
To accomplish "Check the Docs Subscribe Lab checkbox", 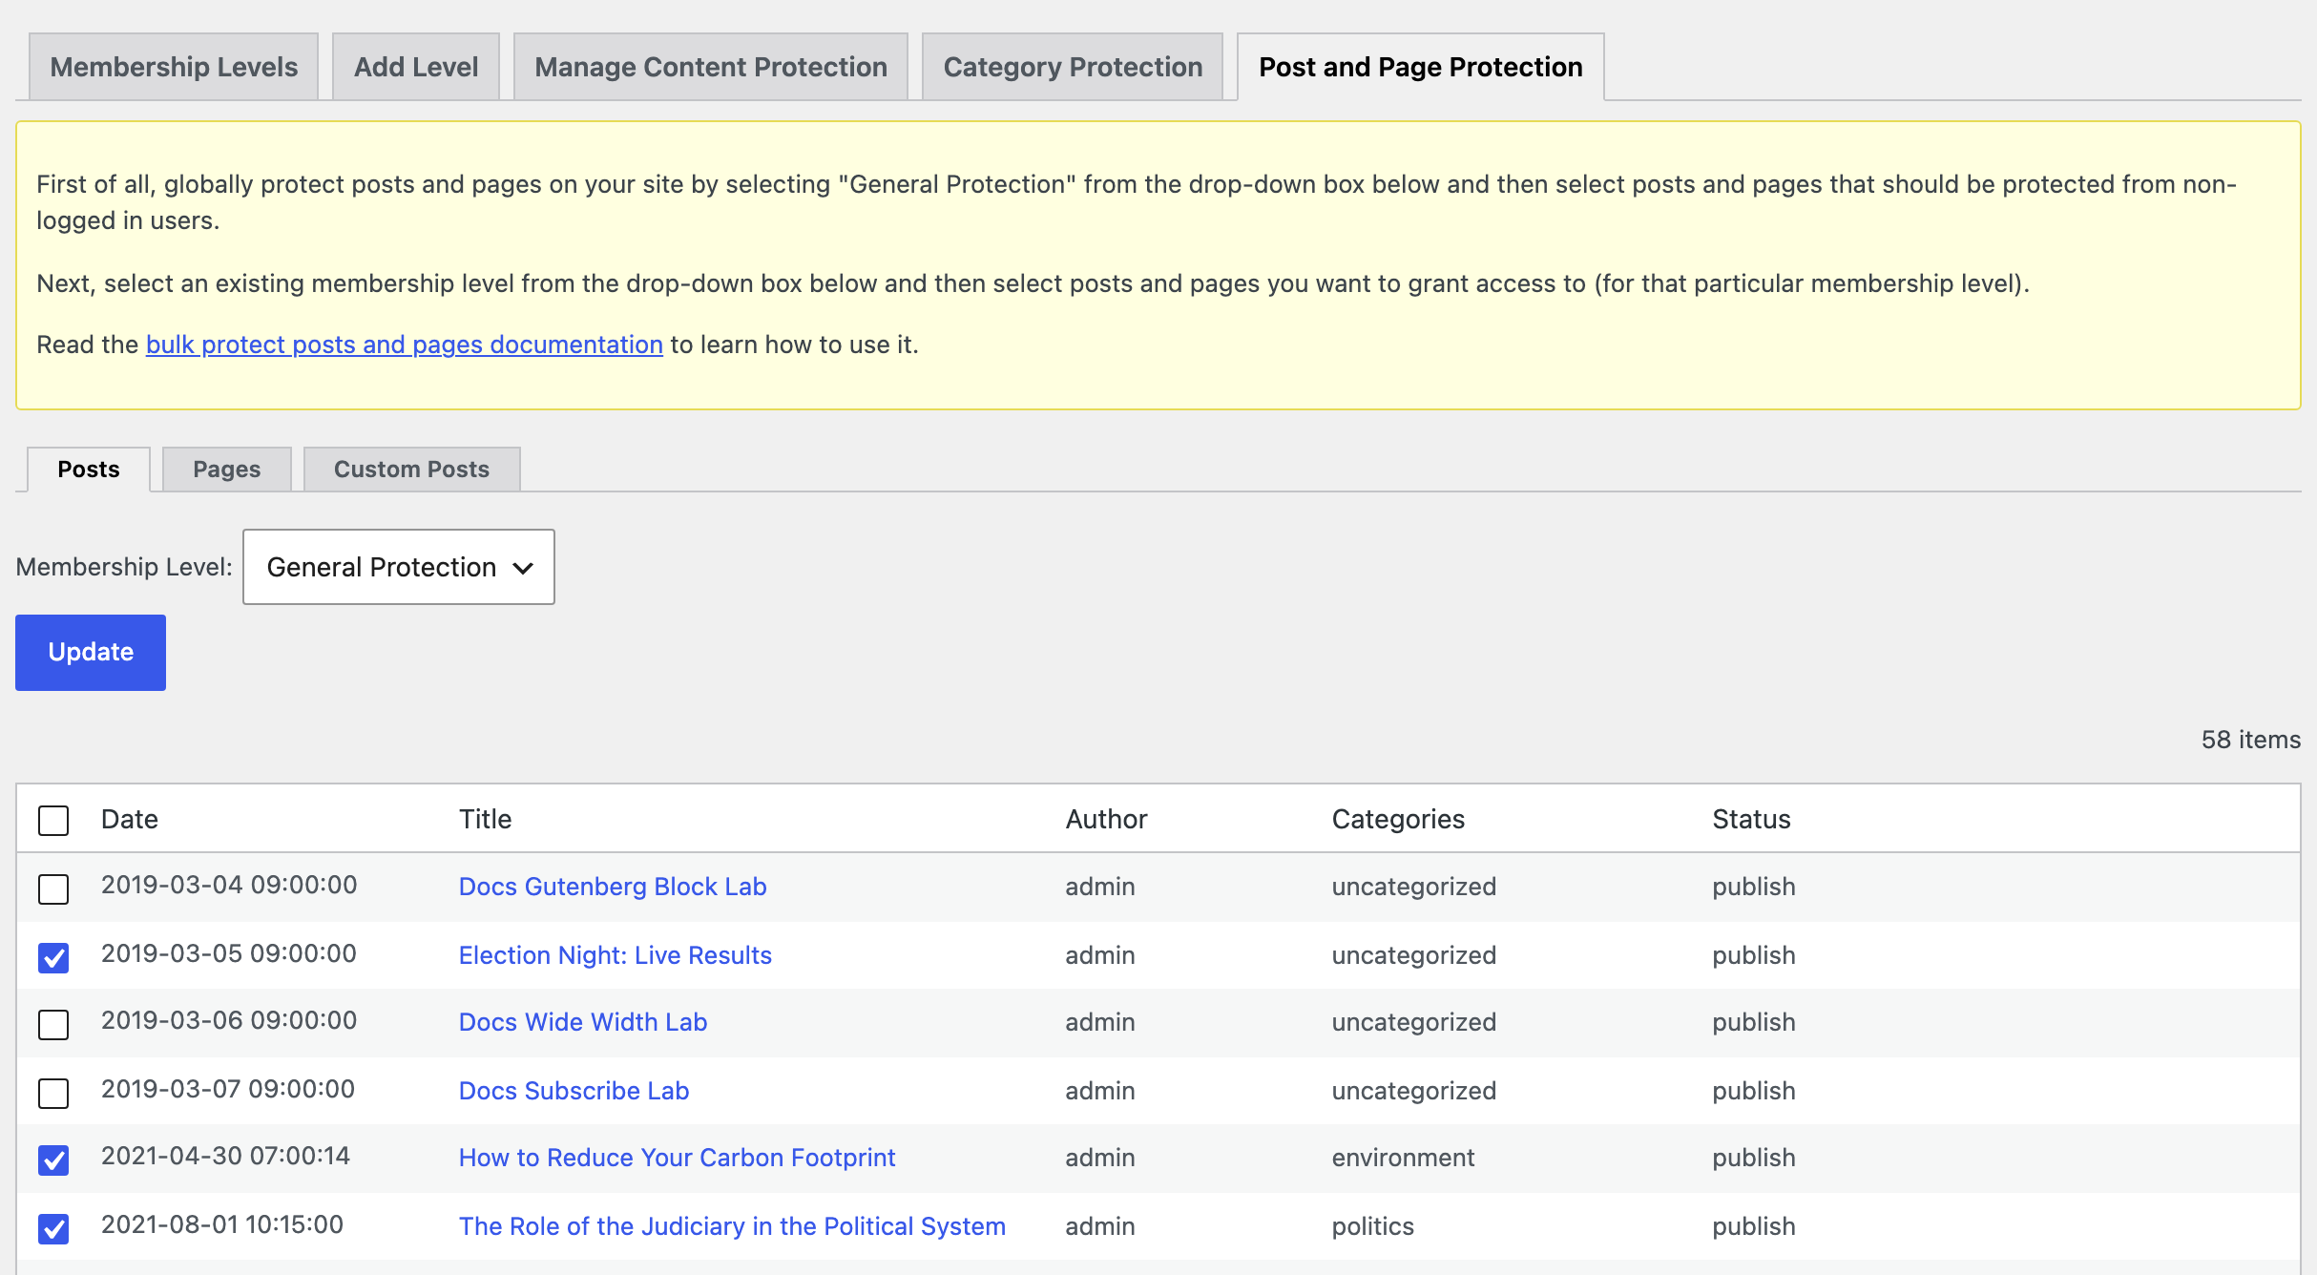I will (x=53, y=1094).
